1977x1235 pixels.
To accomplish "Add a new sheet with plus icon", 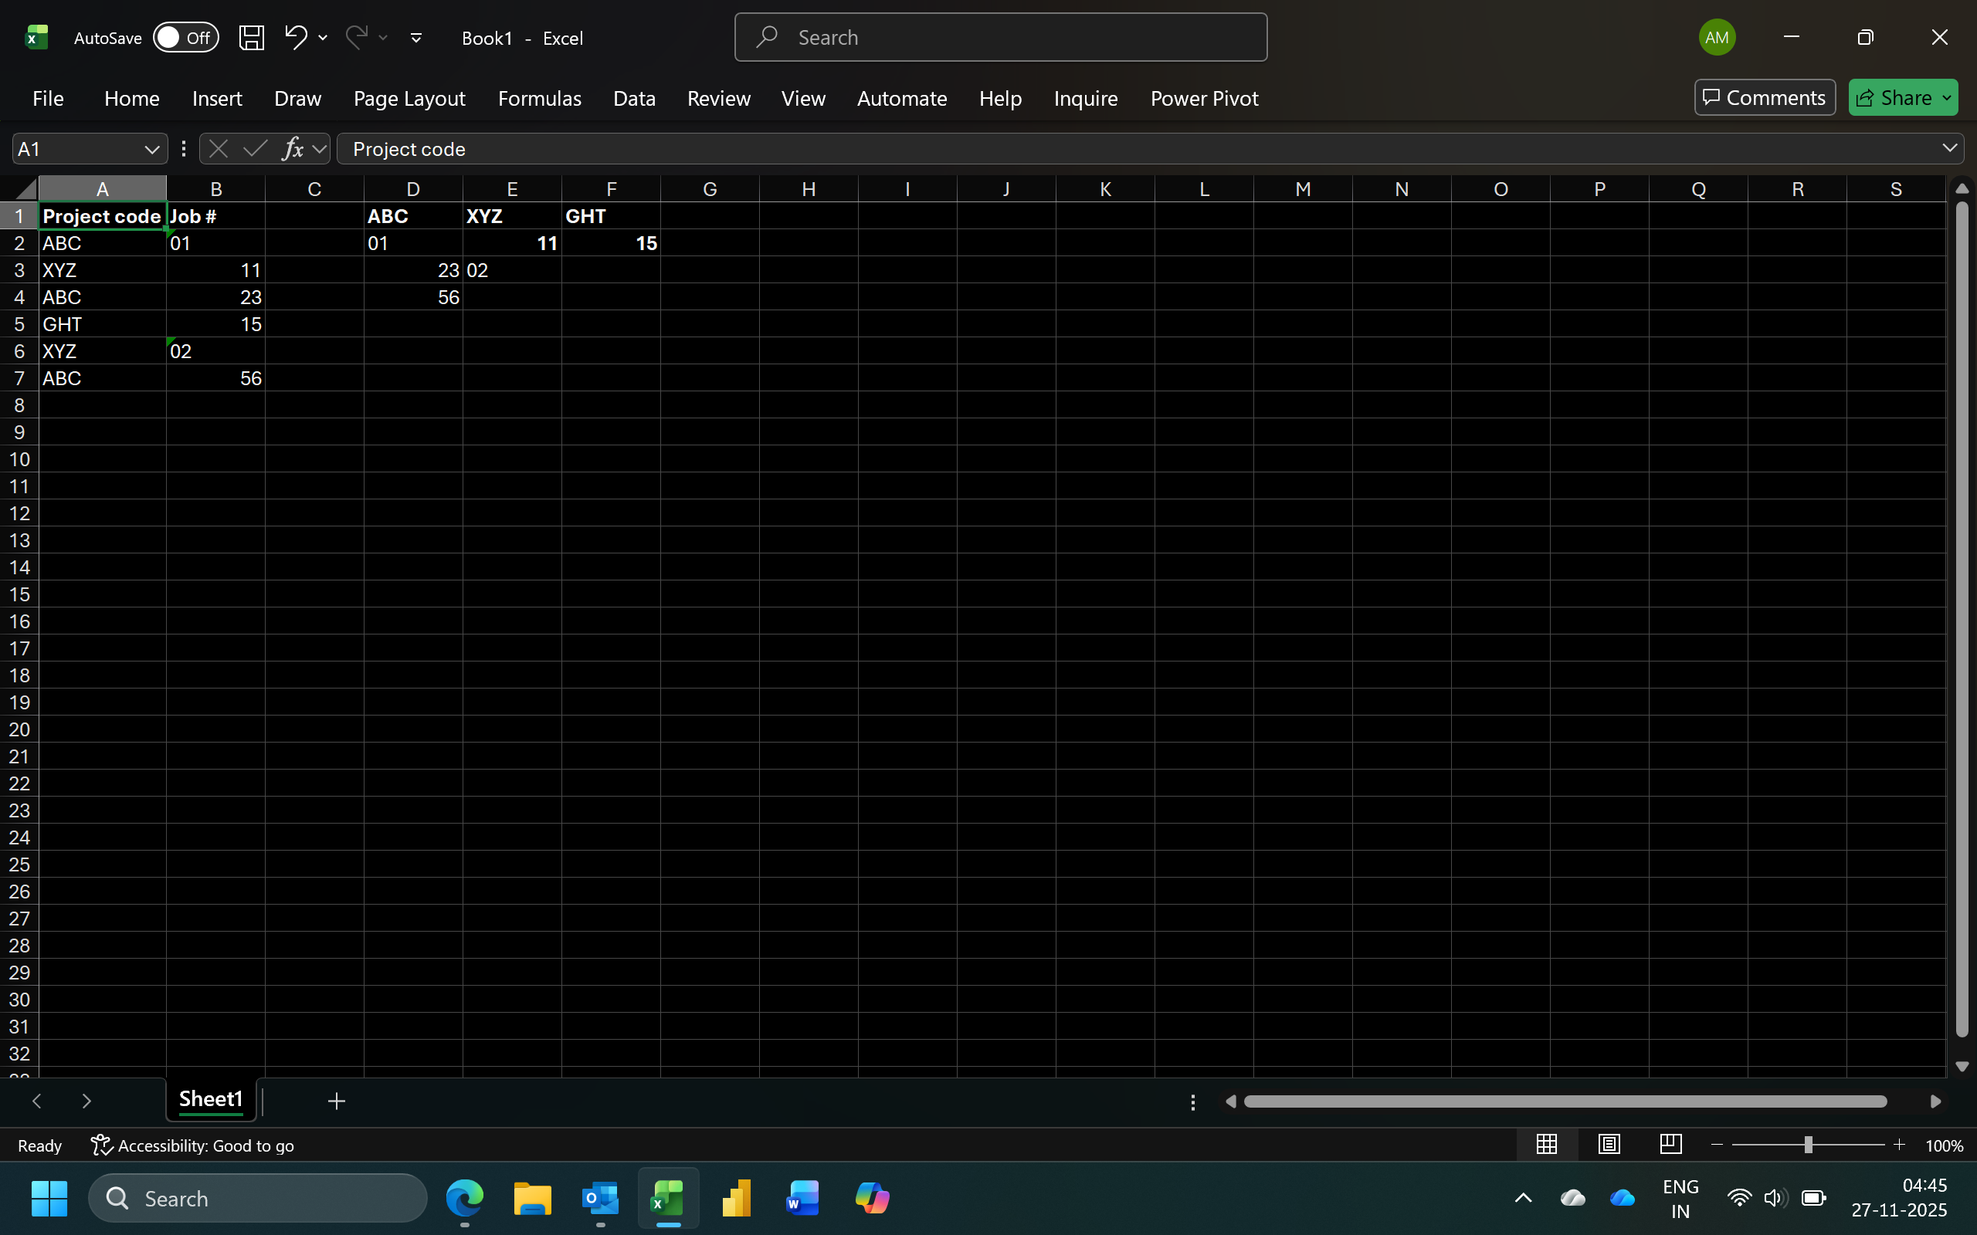I will (x=337, y=1101).
